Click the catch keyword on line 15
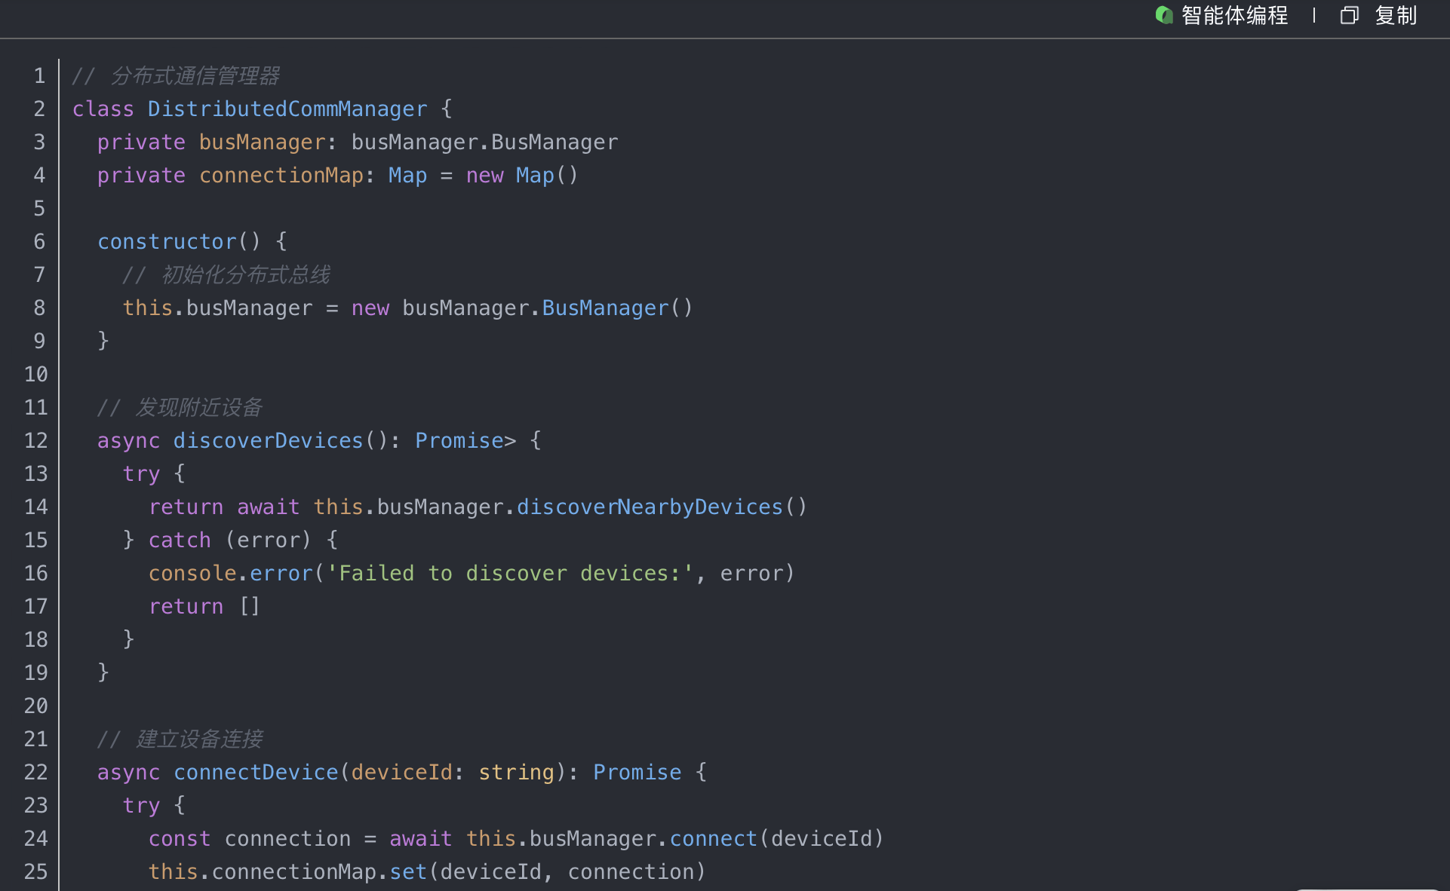The width and height of the screenshot is (1450, 891). click(180, 540)
